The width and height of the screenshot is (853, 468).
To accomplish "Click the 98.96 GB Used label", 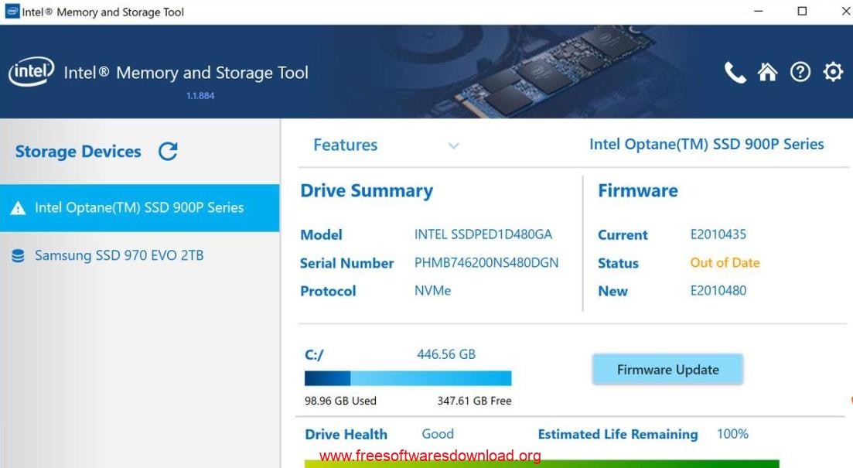I will click(340, 401).
